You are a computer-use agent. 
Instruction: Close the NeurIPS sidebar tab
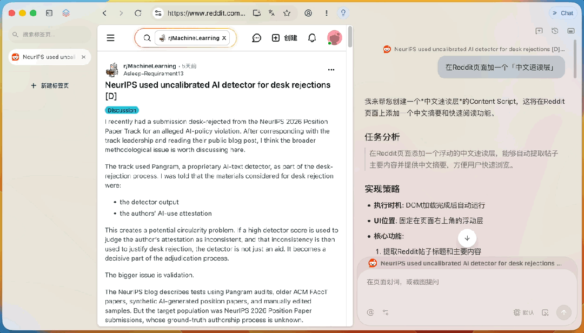(x=83, y=57)
